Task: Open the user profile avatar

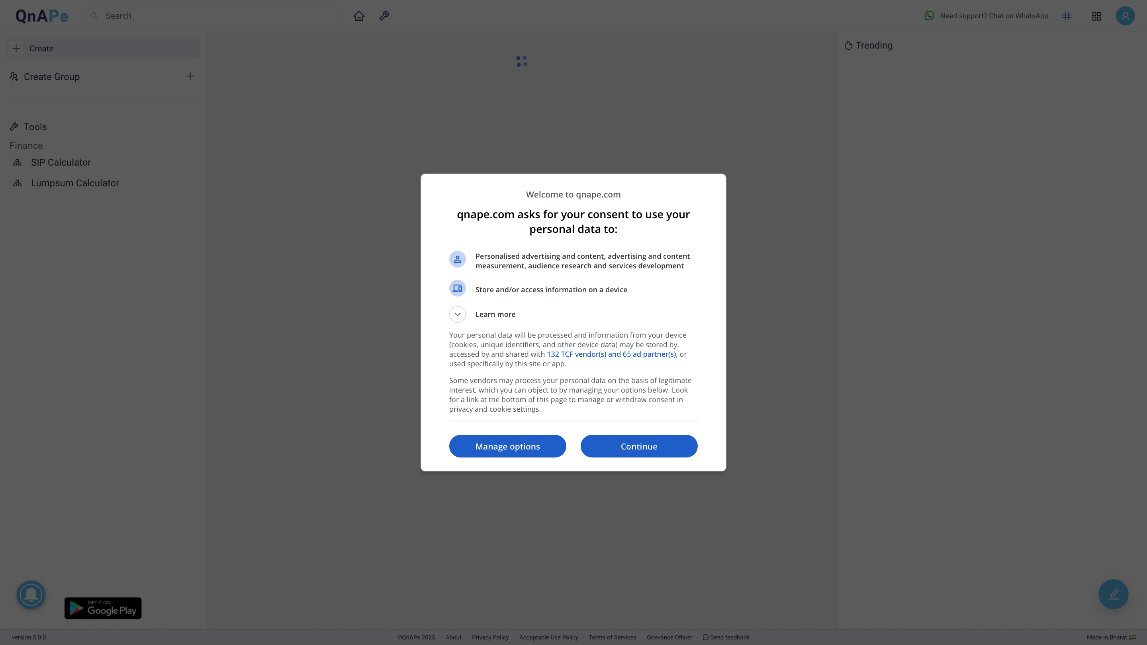Action: 1125,16
